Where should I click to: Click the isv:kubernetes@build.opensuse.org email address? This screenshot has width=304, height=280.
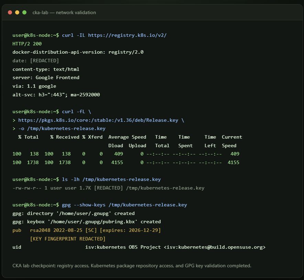214,247
